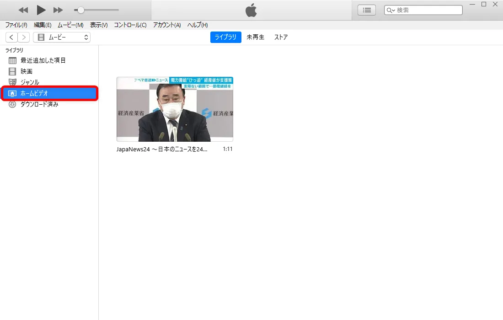Open the ファイル(F) menu

[16, 25]
